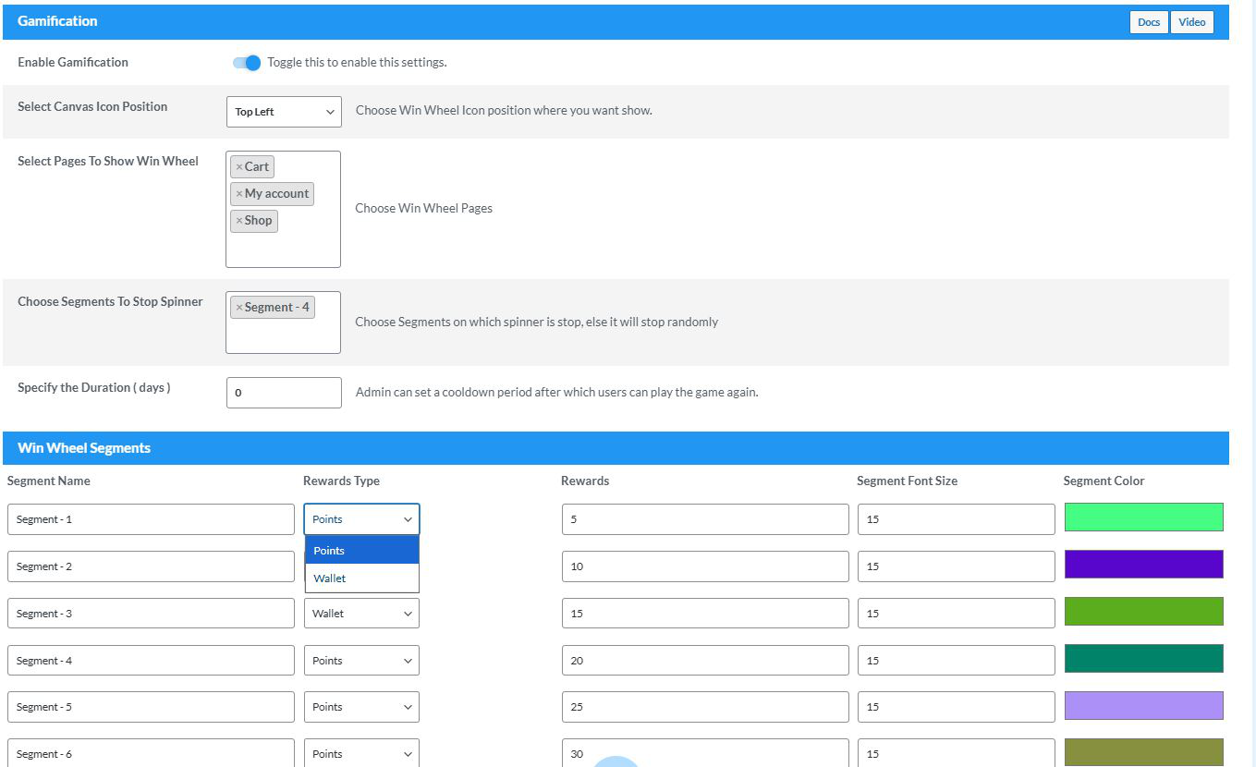Toggle Enable Gamification off
This screenshot has height=767, width=1256.
click(245, 62)
